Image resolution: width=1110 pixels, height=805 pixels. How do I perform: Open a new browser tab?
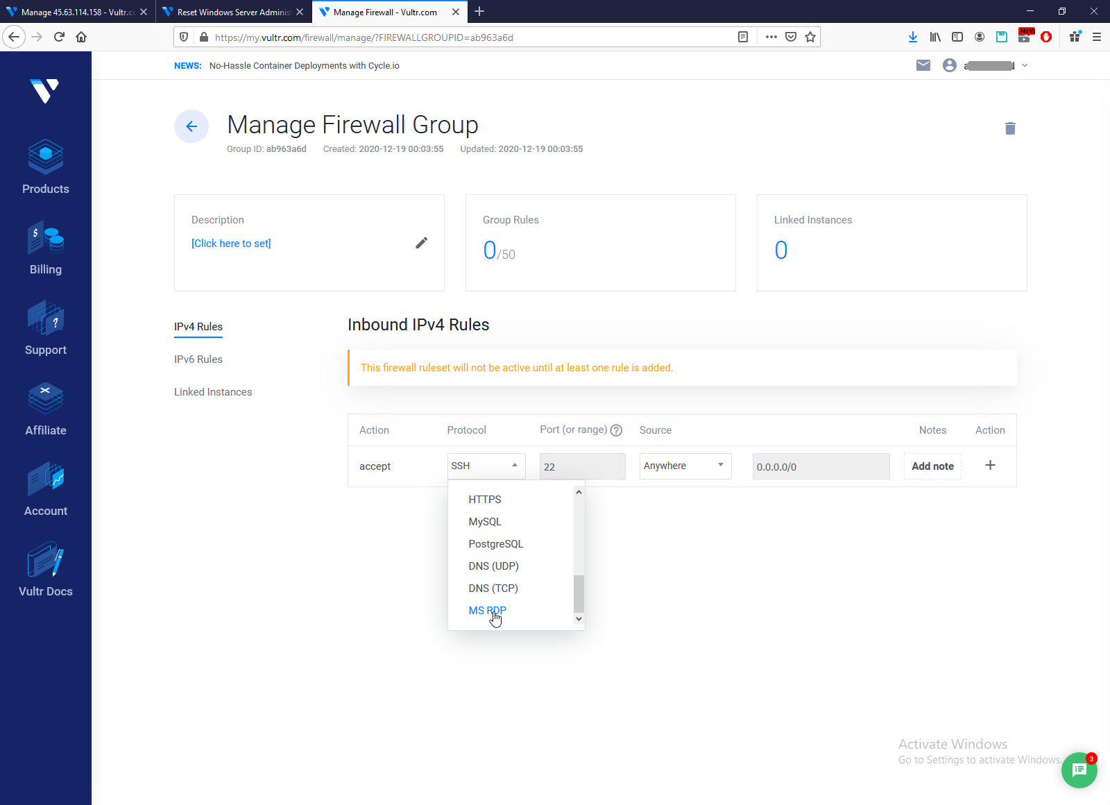pyautogui.click(x=479, y=11)
